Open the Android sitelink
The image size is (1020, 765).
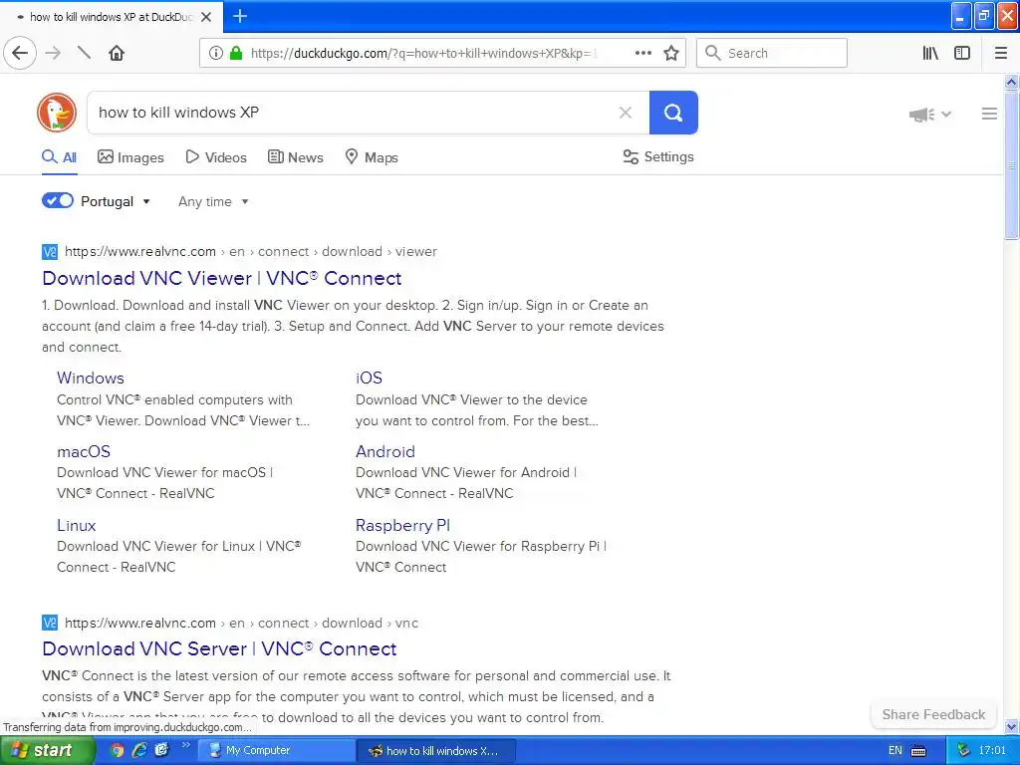point(385,451)
